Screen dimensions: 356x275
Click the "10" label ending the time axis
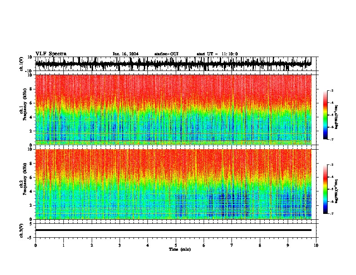click(316, 245)
